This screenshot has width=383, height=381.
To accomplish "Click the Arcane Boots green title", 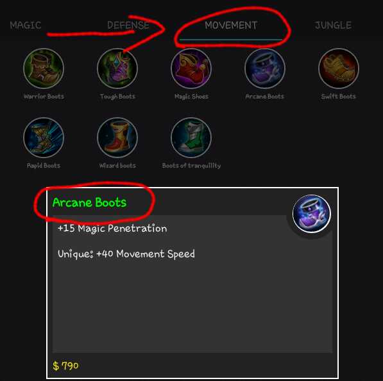I will pyautogui.click(x=90, y=202).
